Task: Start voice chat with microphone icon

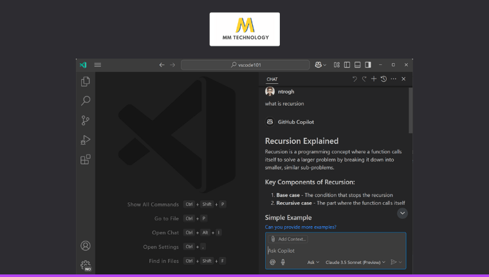Action: (x=283, y=262)
